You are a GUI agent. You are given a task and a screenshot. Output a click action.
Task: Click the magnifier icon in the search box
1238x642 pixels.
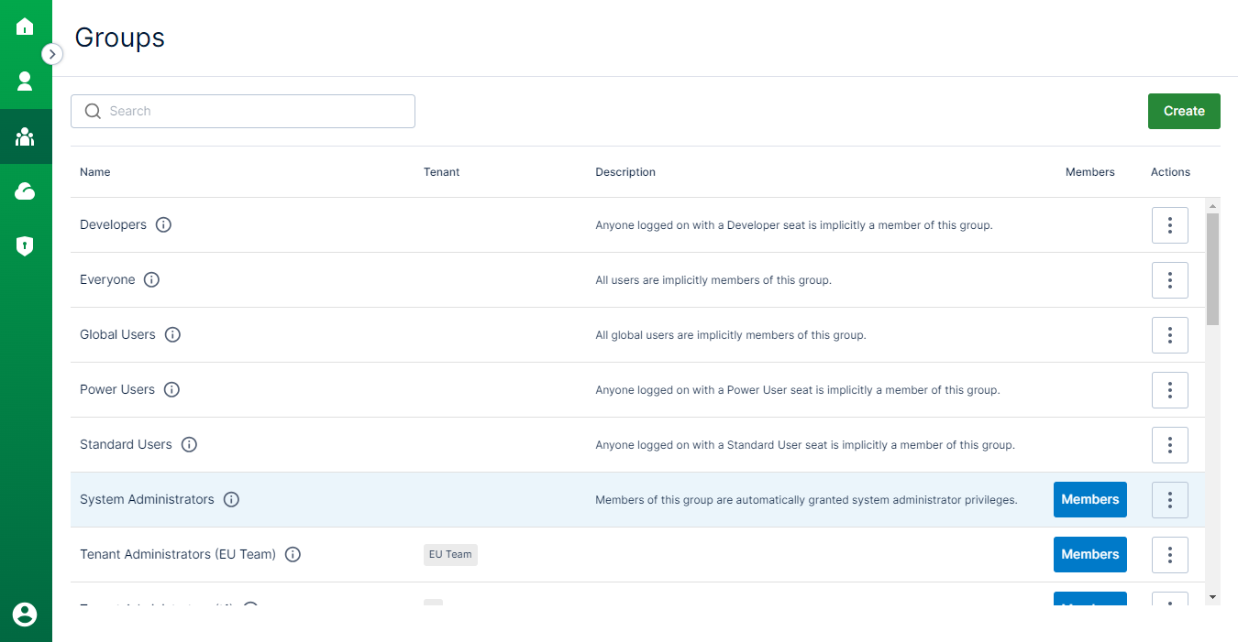click(93, 111)
